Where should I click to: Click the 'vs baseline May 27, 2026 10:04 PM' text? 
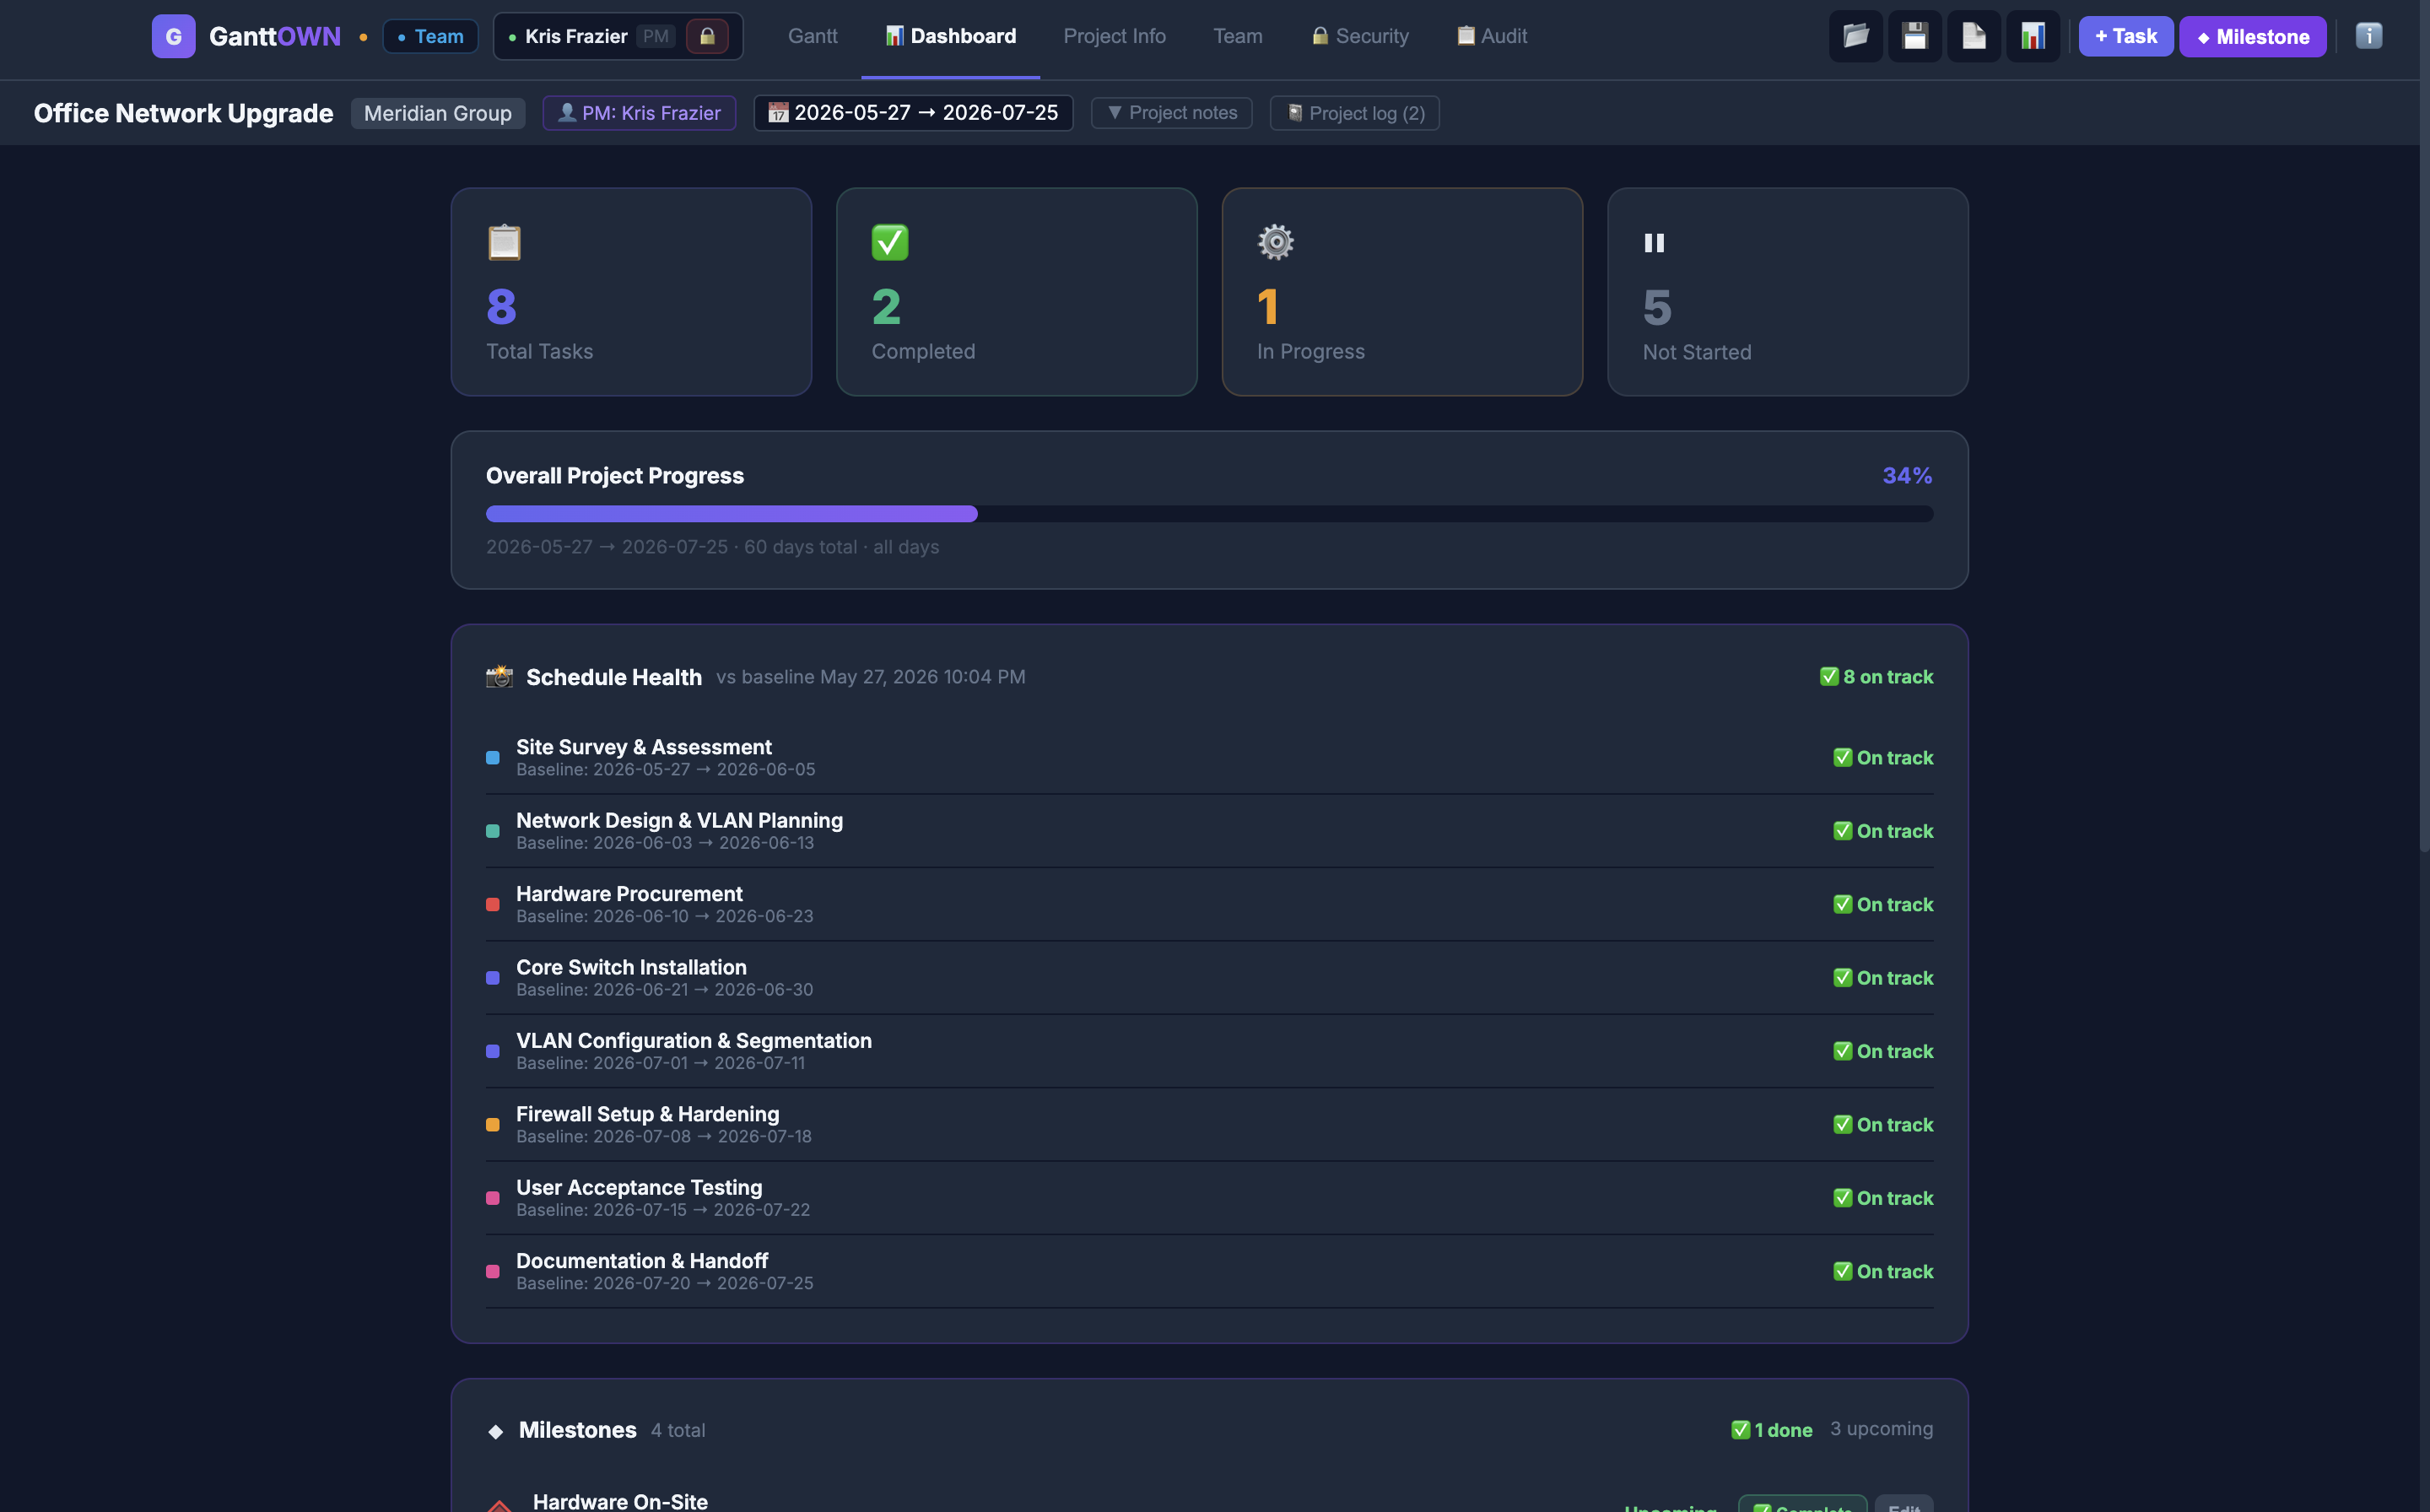click(870, 677)
